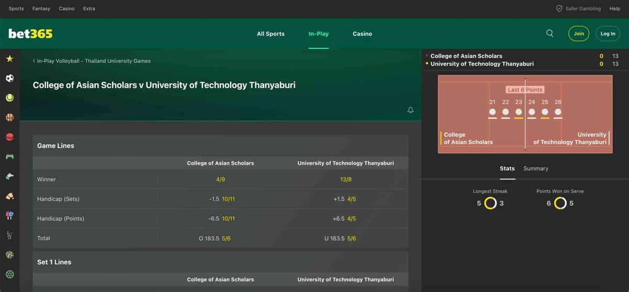Screen dimensions: 629x292
Task: Click University of Technology Thanyaburi in the scoreboard
Action: 482,64
